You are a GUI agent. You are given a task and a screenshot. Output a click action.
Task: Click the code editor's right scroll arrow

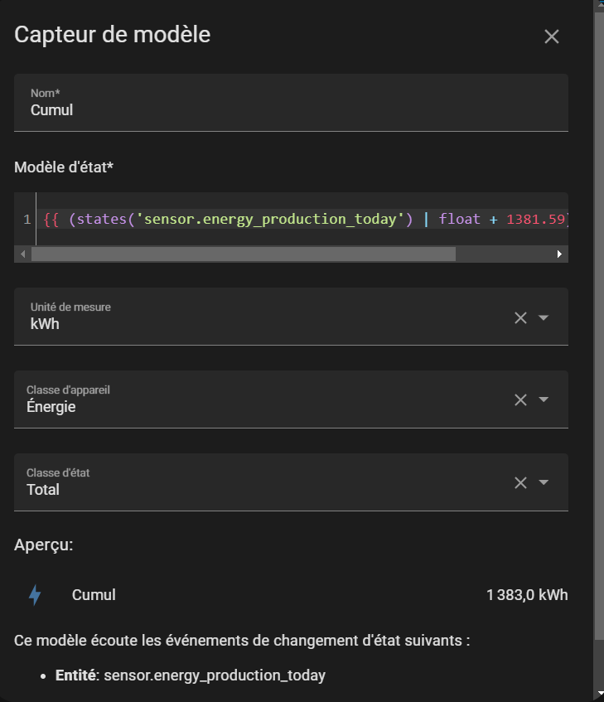[x=560, y=254]
